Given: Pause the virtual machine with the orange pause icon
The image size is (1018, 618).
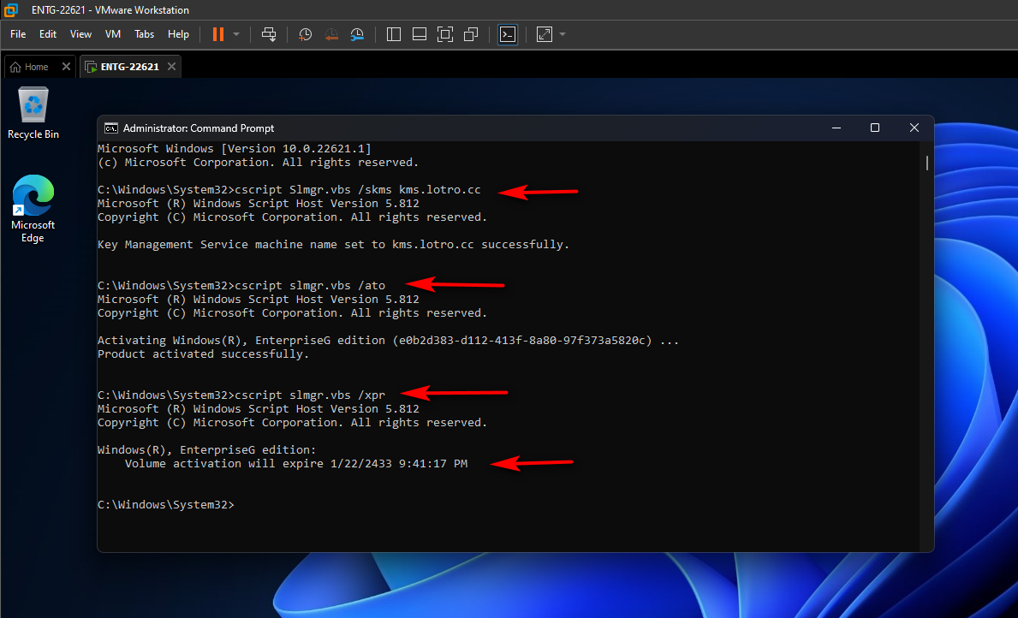Looking at the screenshot, I should pyautogui.click(x=218, y=34).
